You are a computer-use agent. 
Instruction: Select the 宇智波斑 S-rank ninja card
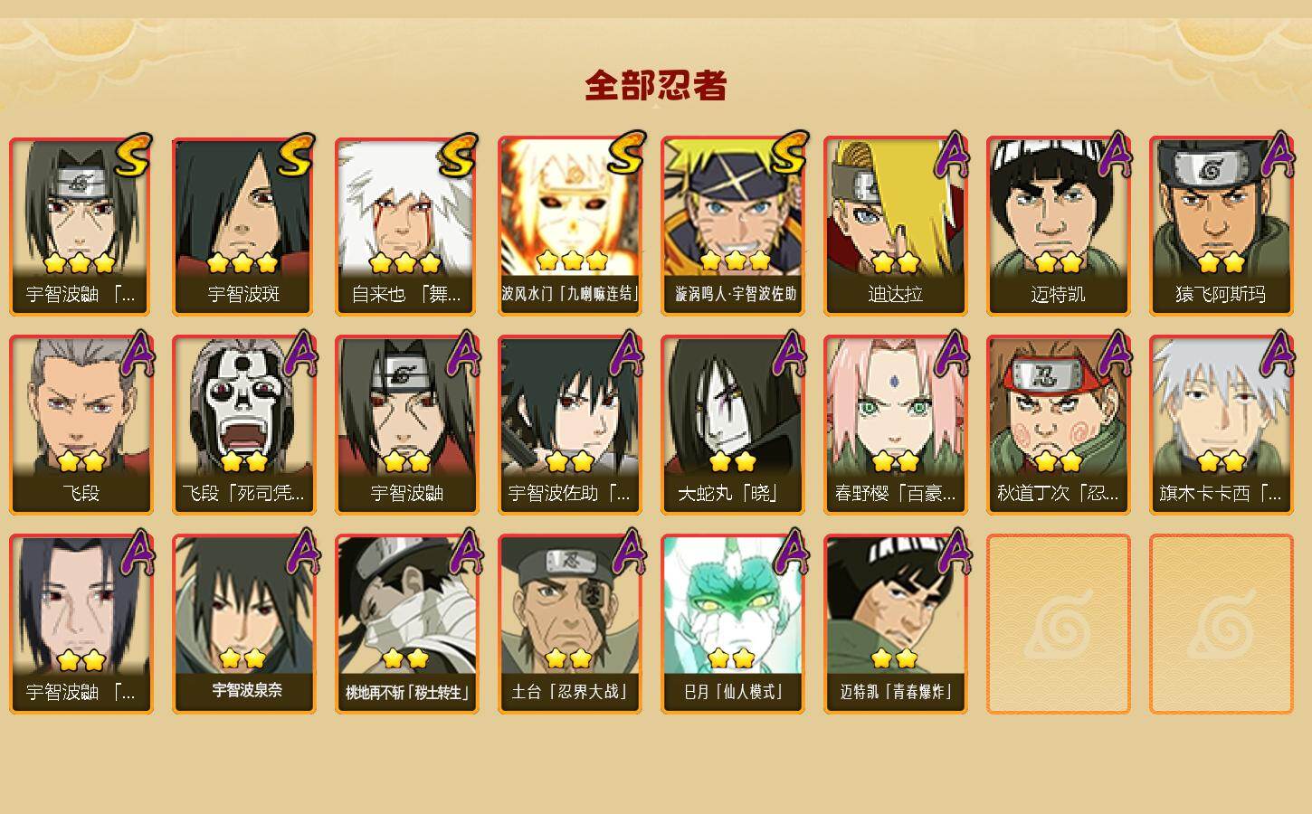(x=244, y=226)
